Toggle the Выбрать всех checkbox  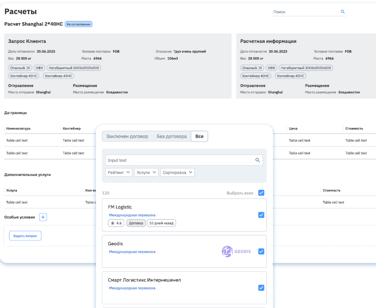261,193
